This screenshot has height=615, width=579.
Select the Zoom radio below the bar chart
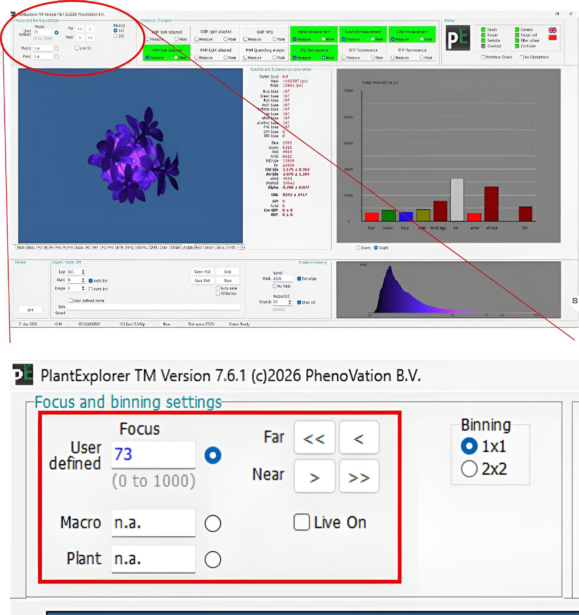tap(358, 248)
